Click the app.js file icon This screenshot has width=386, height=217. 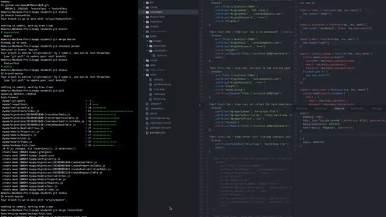147,113
